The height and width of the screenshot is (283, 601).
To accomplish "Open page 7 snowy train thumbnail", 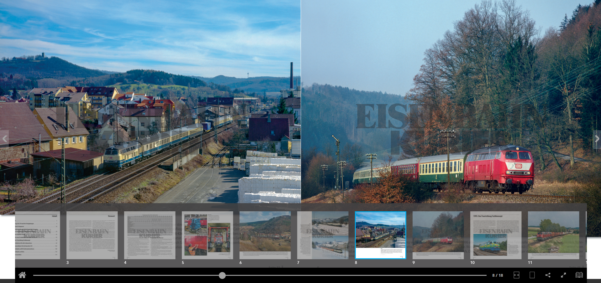I will pos(323,235).
